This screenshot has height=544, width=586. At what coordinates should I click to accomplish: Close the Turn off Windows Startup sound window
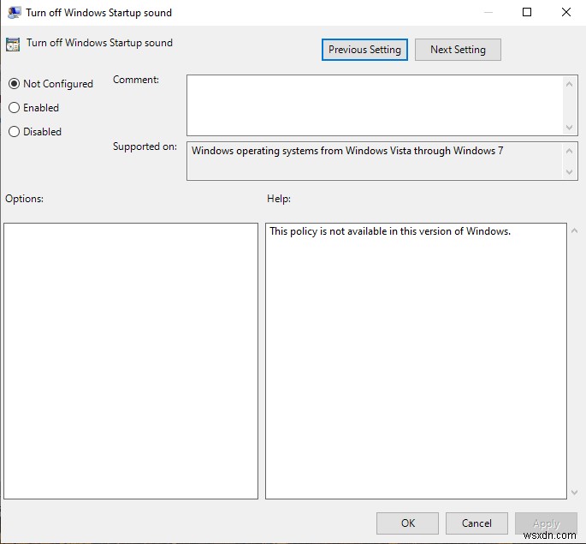click(x=566, y=12)
